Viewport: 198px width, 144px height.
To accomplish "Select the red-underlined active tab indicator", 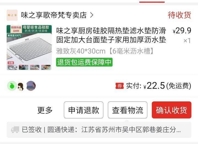I will point(152,2).
